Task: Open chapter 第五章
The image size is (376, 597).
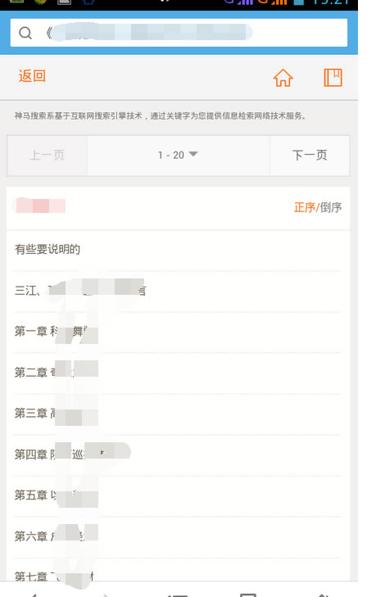Action: [177, 495]
